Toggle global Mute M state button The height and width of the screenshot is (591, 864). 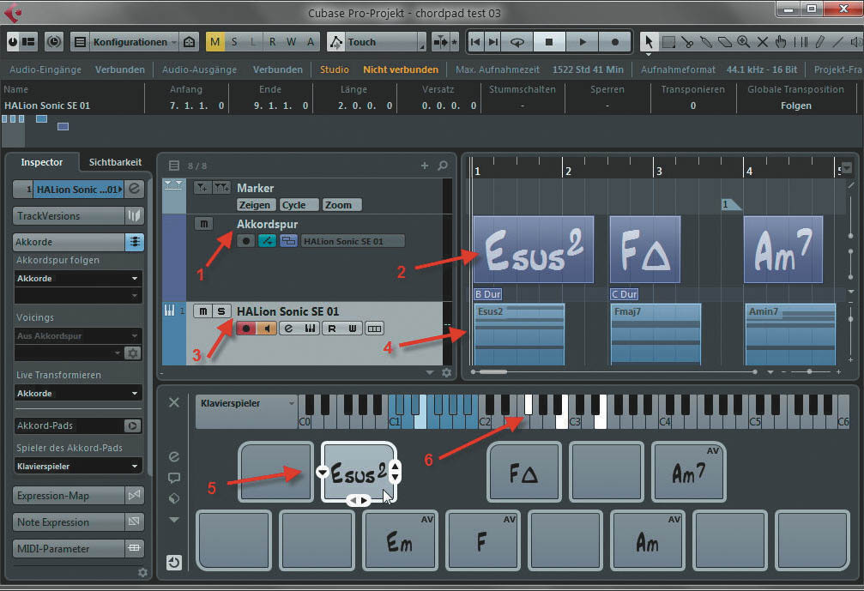(214, 42)
